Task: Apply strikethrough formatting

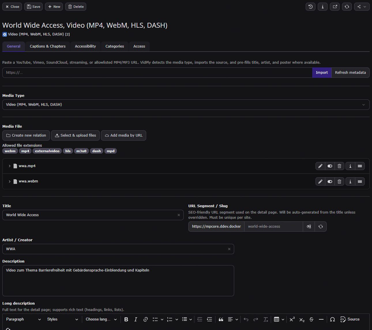Action: click(x=311, y=319)
